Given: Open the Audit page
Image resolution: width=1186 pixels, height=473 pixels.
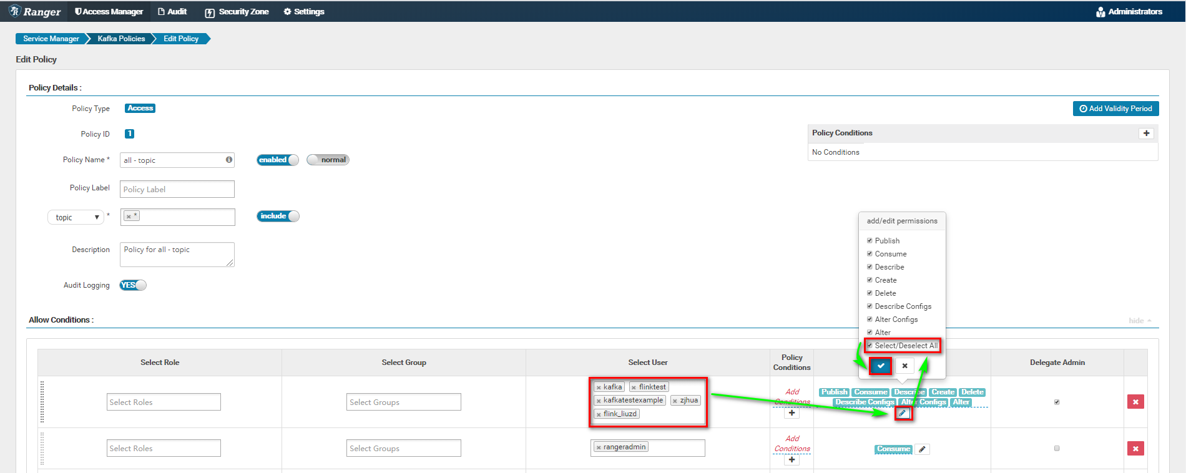Looking at the screenshot, I should click(172, 11).
